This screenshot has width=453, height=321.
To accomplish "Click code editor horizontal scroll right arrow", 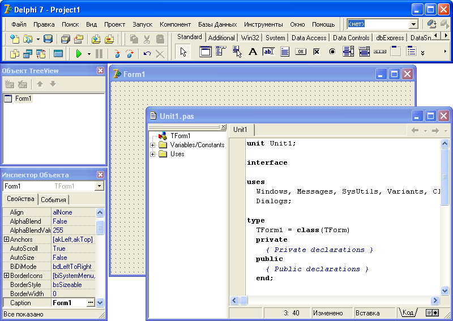I will (434, 301).
